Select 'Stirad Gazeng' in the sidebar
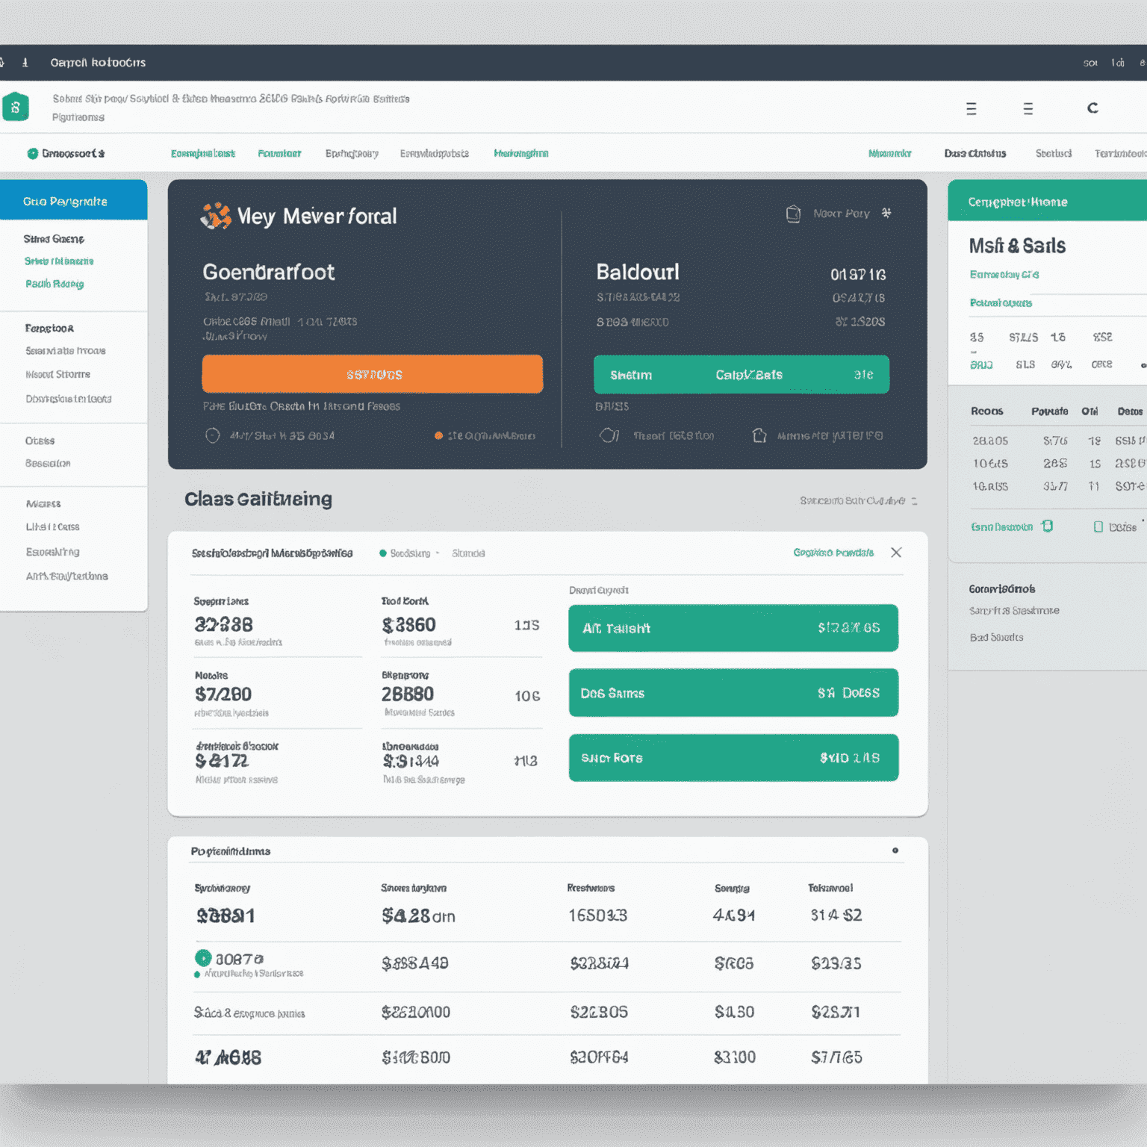The height and width of the screenshot is (1147, 1147). (x=54, y=239)
